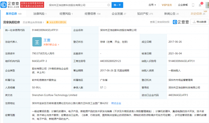This screenshot has height=123, width=209.
Task: Switch to the 新闻公告 tab
Action: 172,14
